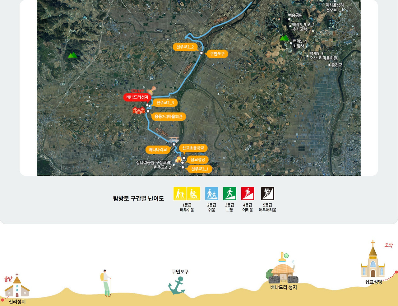Click the 배나다리교 orange label
Viewport: 398px width, 306px height.
coord(158,150)
